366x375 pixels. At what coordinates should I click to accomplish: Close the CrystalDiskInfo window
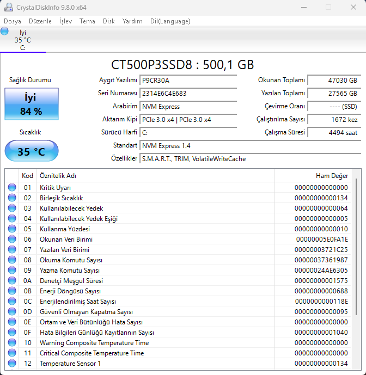tap(353, 8)
